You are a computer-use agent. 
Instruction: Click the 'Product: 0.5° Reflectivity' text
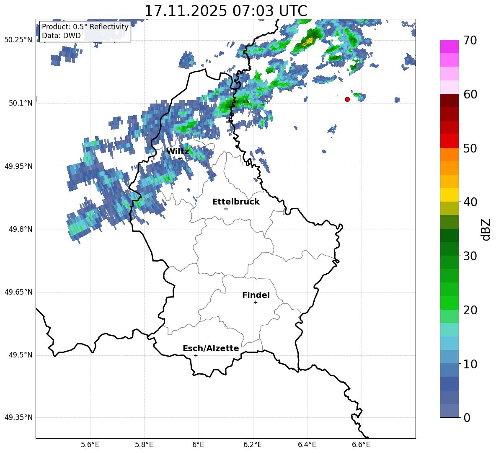[x=85, y=27]
